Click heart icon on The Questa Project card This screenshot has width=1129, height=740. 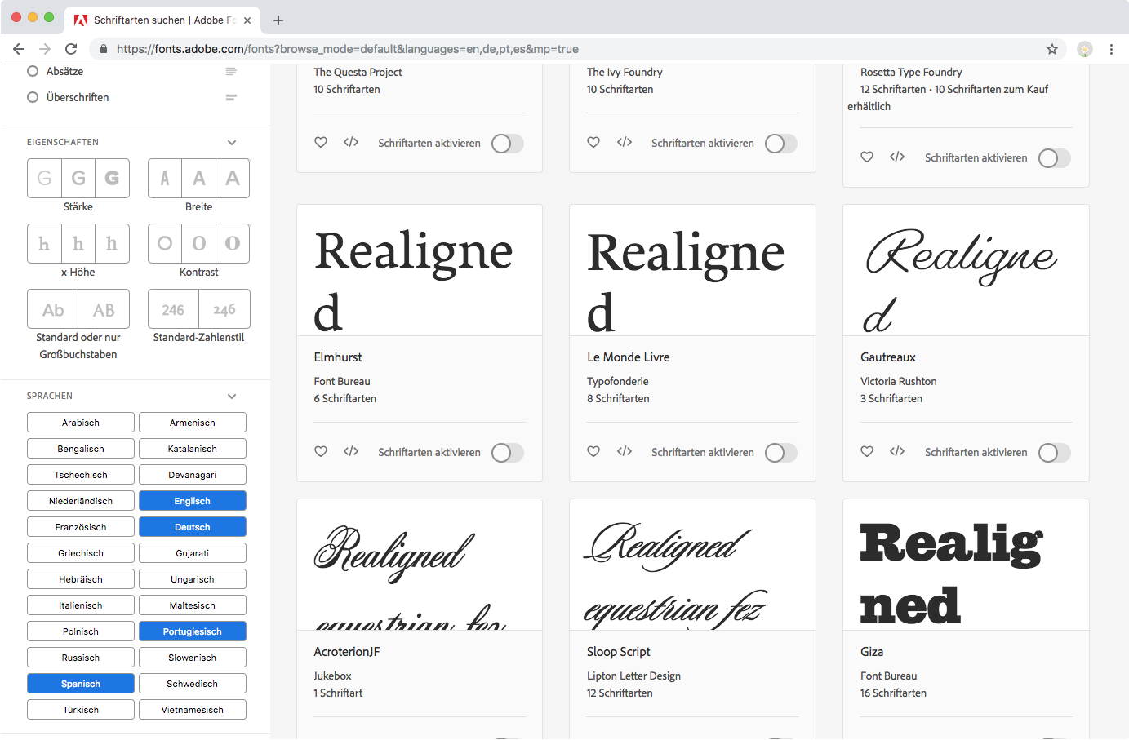click(x=321, y=142)
